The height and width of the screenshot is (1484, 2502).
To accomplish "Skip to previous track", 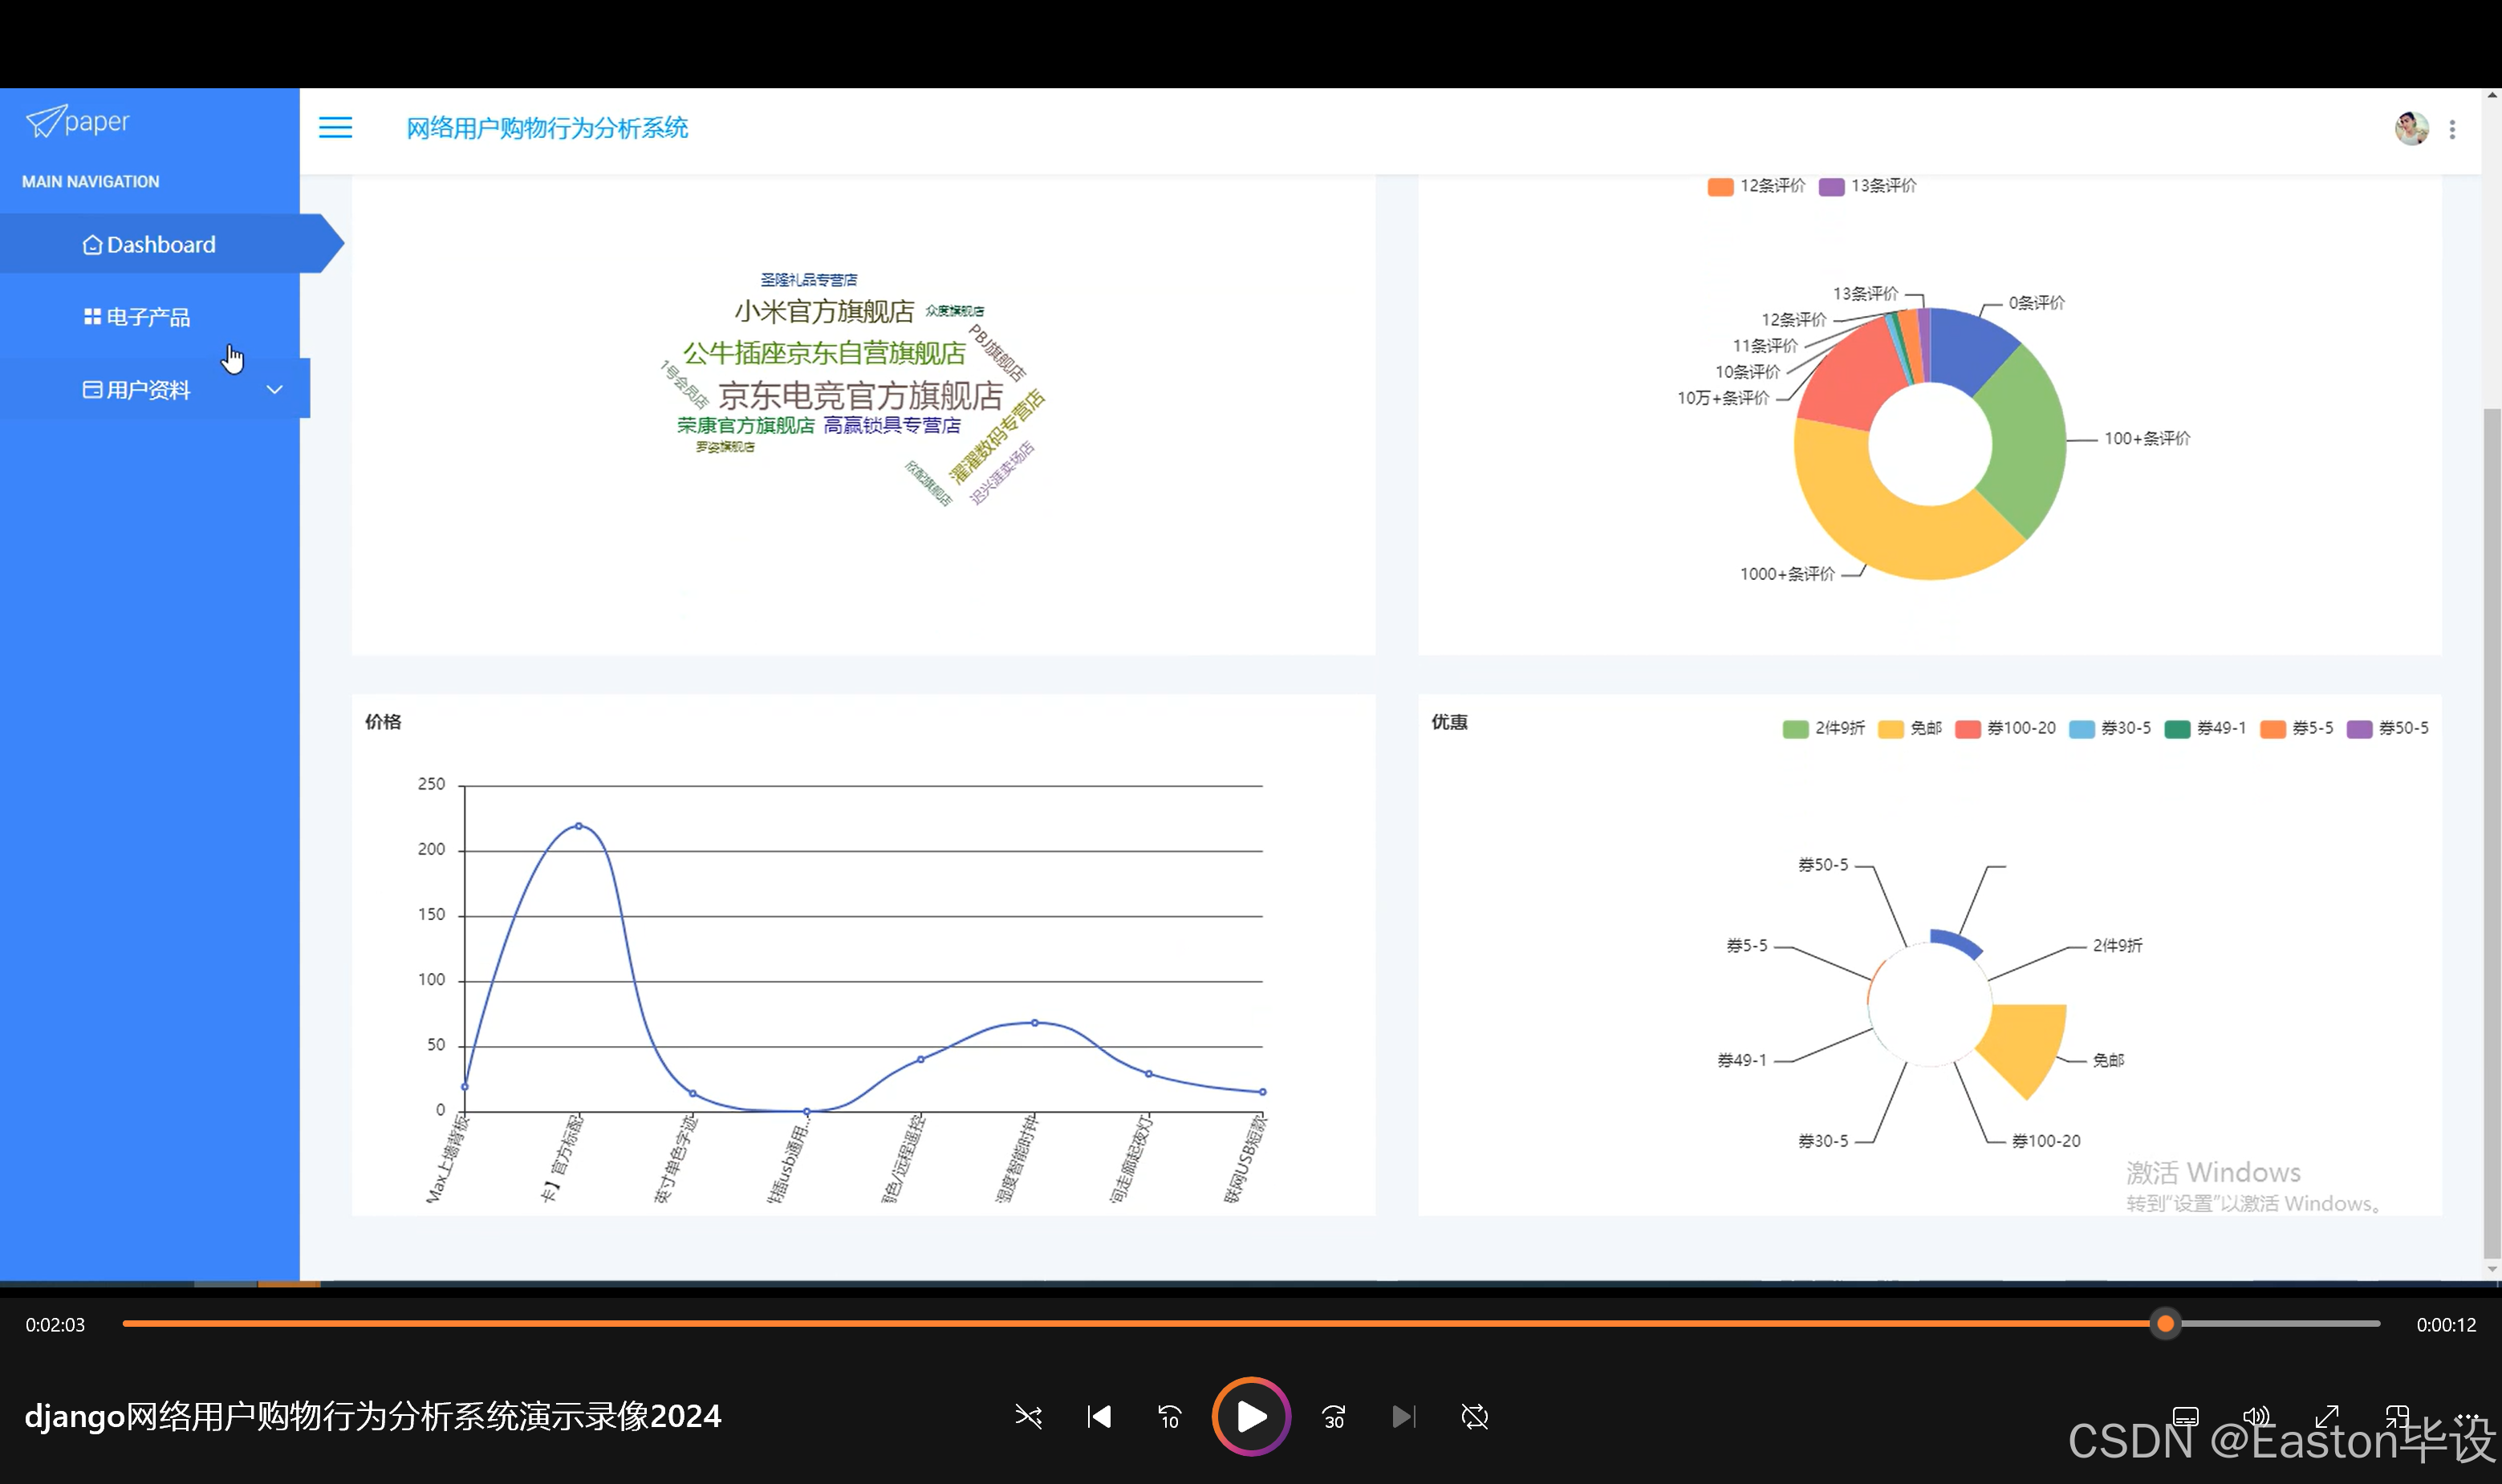I will (1099, 1416).
